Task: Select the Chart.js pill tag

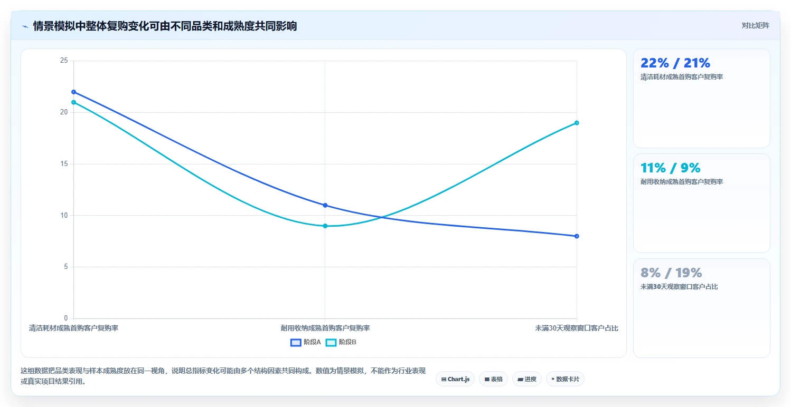Action: [455, 379]
